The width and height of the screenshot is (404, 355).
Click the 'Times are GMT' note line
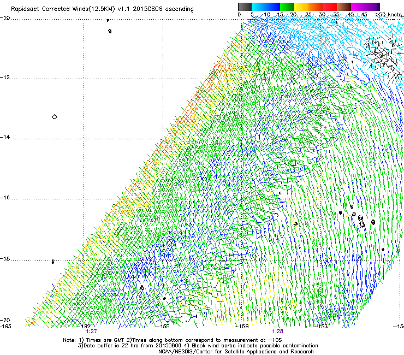tap(173, 340)
